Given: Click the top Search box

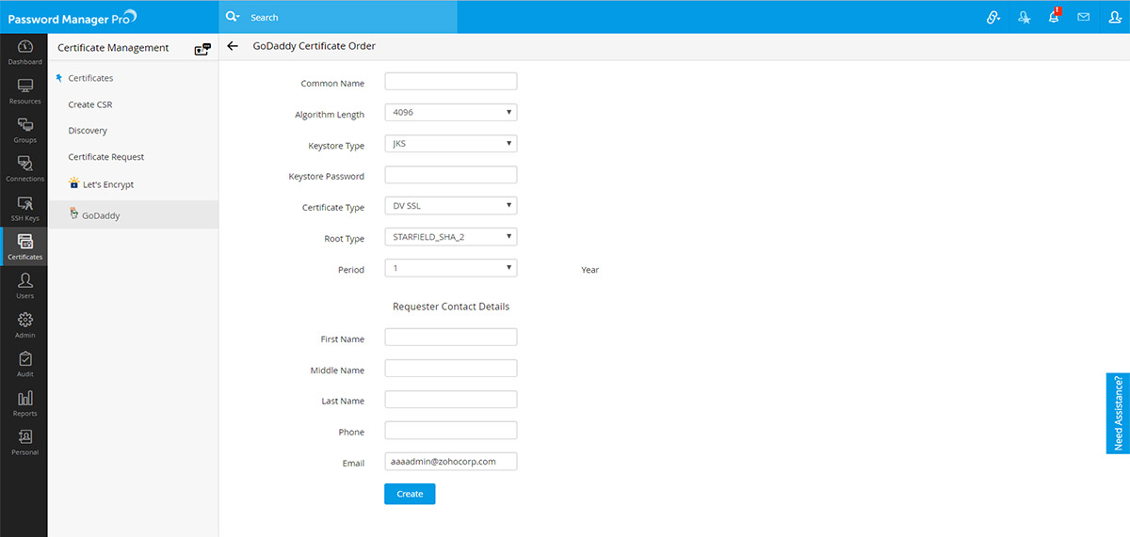Looking at the screenshot, I should tap(339, 17).
